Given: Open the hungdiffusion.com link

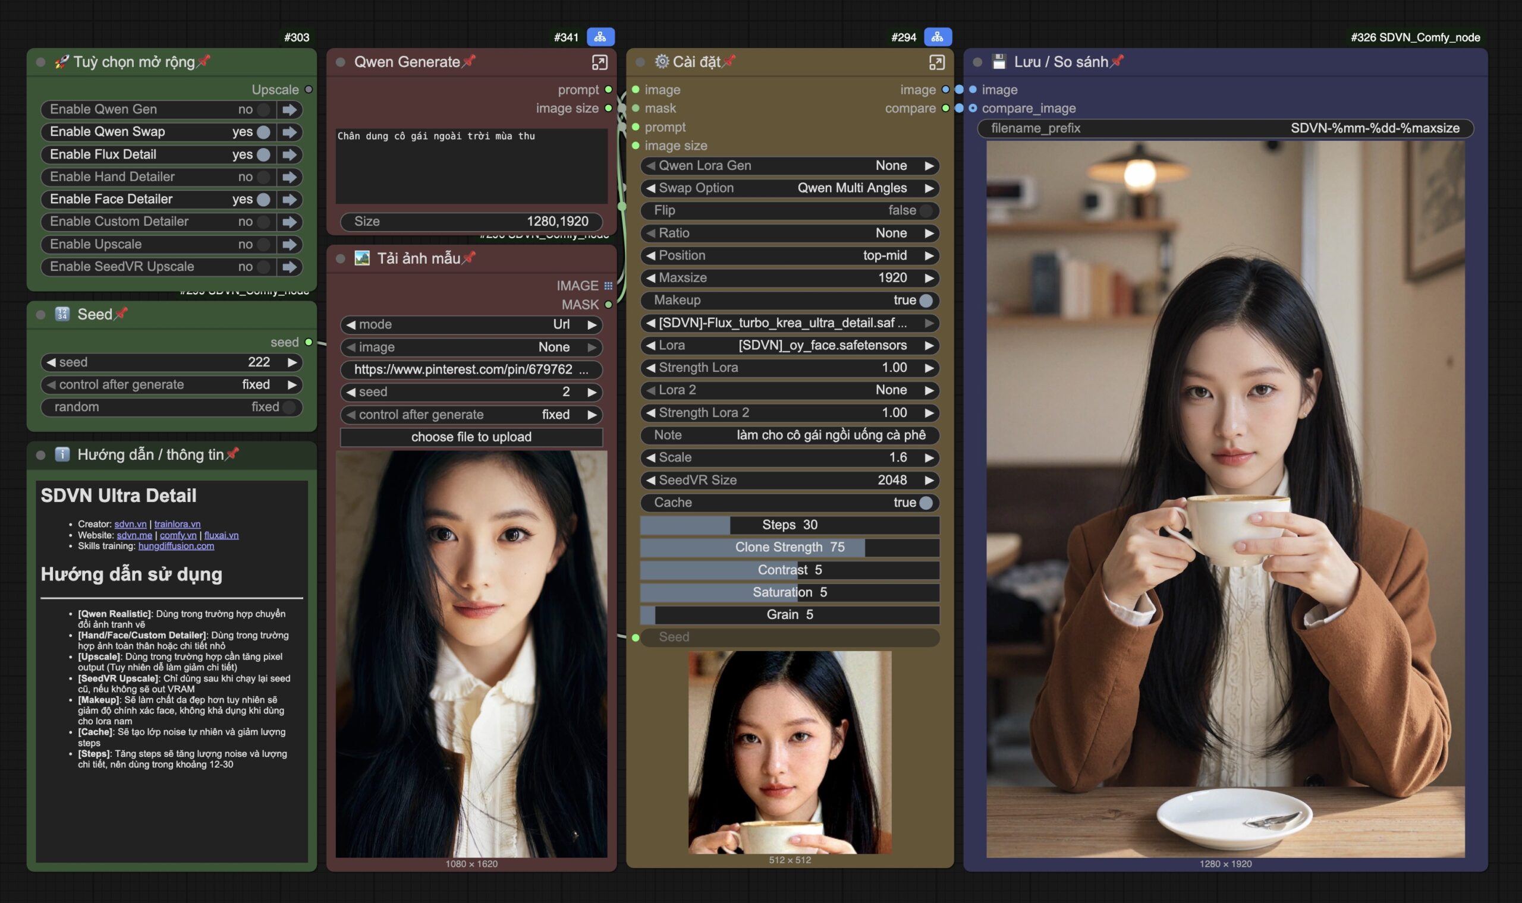Looking at the screenshot, I should tap(176, 546).
